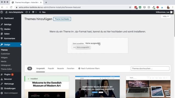The width and height of the screenshot is (175, 98).
Task: Click Datei auswählen to choose a zip file
Action: coord(78,44)
